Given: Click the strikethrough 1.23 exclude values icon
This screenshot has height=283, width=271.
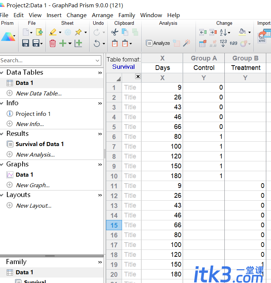Looking at the screenshot, I should tap(233, 43).
